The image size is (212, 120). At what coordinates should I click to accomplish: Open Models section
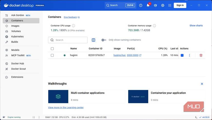click(21, 50)
